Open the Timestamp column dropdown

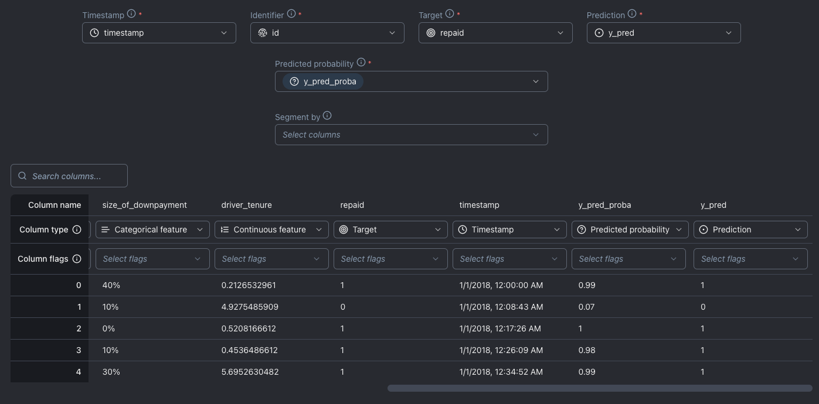[x=159, y=33]
